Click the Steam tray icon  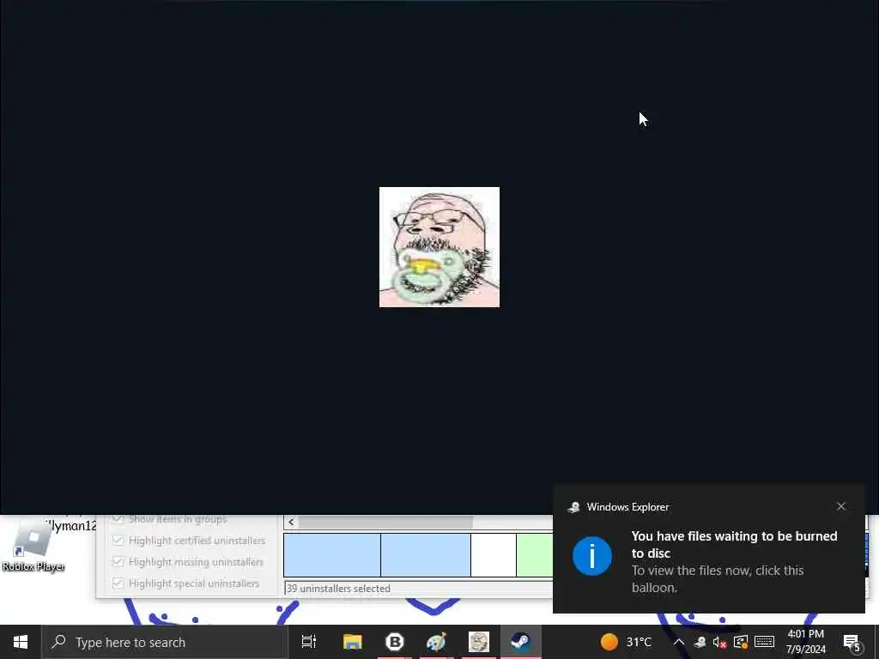[700, 642]
